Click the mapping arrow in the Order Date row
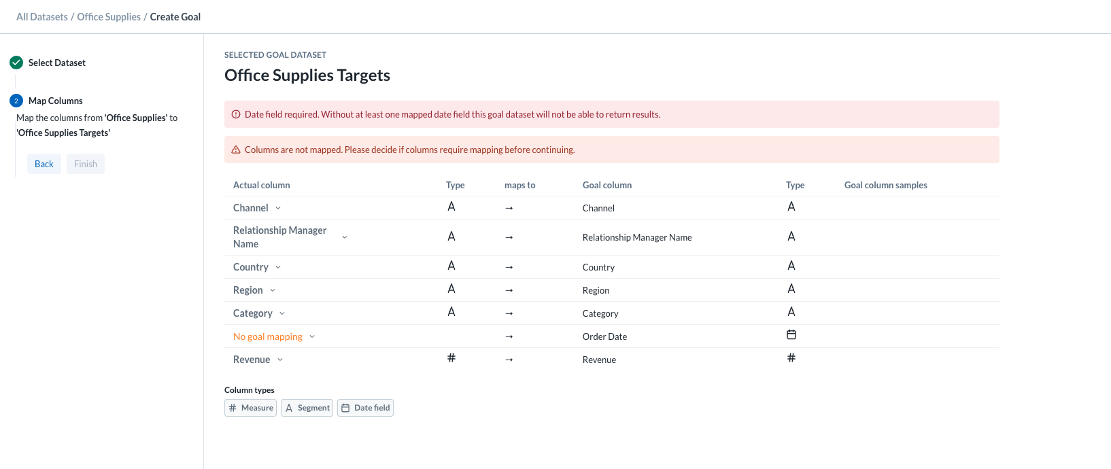The width and height of the screenshot is (1111, 469). pos(509,336)
